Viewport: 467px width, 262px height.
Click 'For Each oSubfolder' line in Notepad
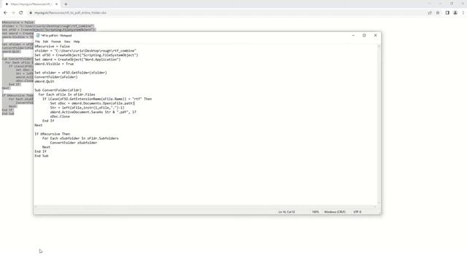[x=80, y=138]
